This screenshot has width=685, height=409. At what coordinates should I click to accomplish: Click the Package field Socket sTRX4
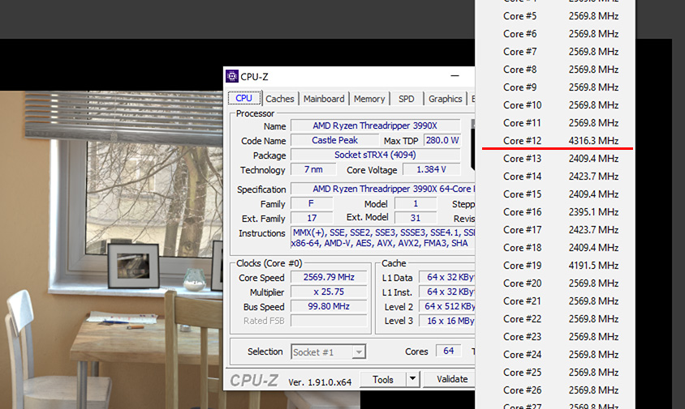tap(375, 155)
